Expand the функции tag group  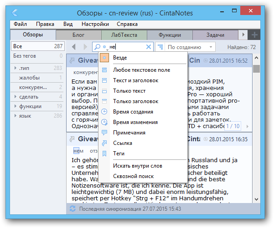tap(16, 106)
